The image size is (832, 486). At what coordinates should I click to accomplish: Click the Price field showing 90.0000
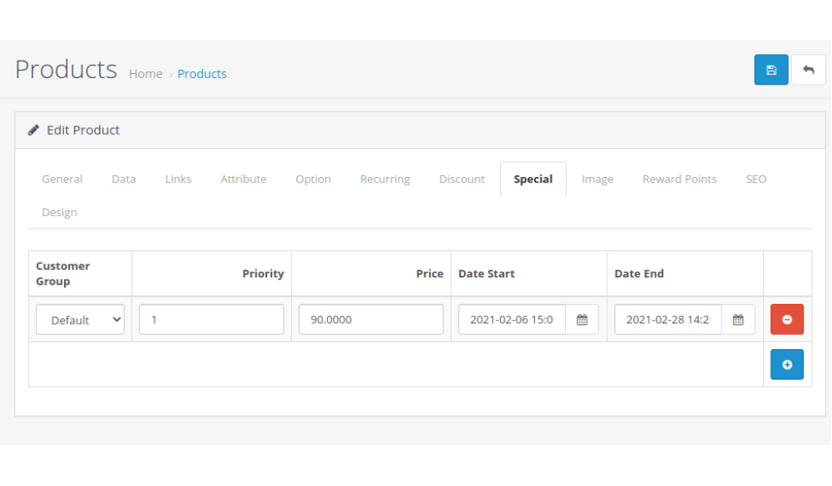370,320
